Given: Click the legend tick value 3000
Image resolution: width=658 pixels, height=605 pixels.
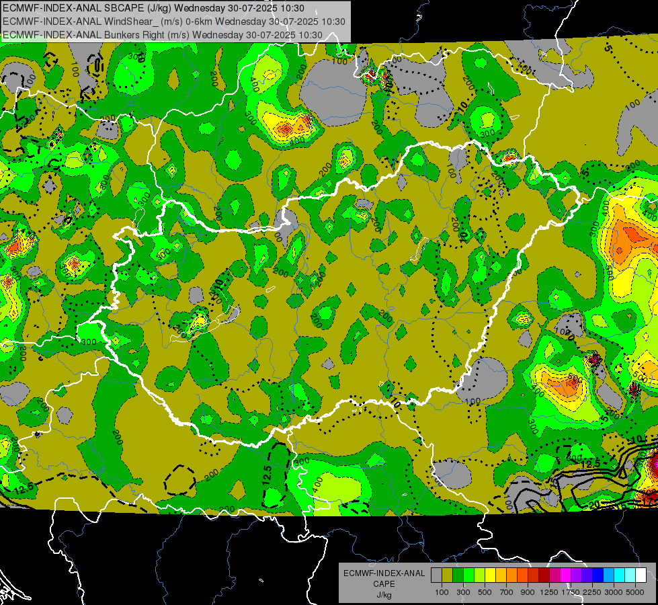Looking at the screenshot, I should click(x=614, y=592).
